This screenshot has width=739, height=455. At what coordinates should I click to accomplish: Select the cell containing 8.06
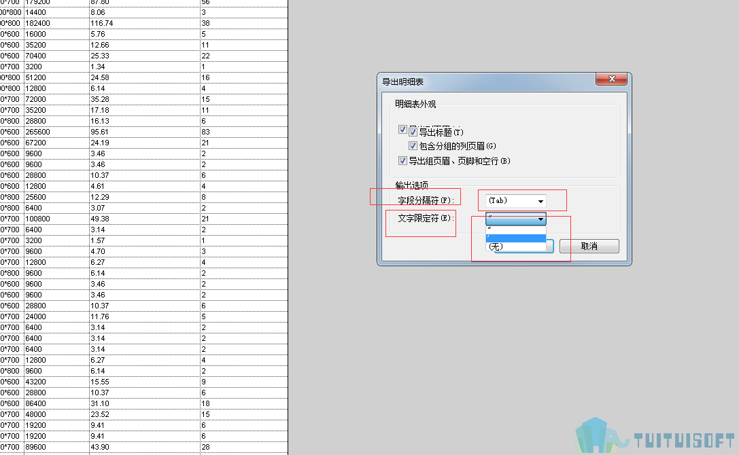[145, 12]
